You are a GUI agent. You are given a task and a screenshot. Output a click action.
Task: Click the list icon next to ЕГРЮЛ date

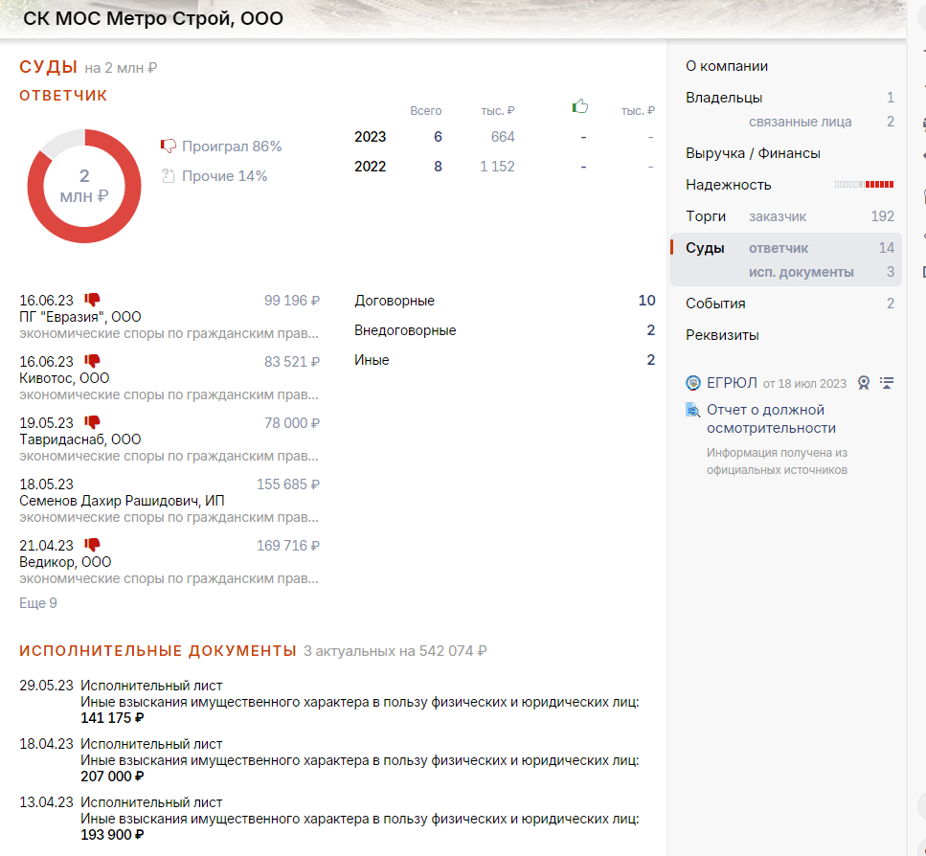pos(887,383)
